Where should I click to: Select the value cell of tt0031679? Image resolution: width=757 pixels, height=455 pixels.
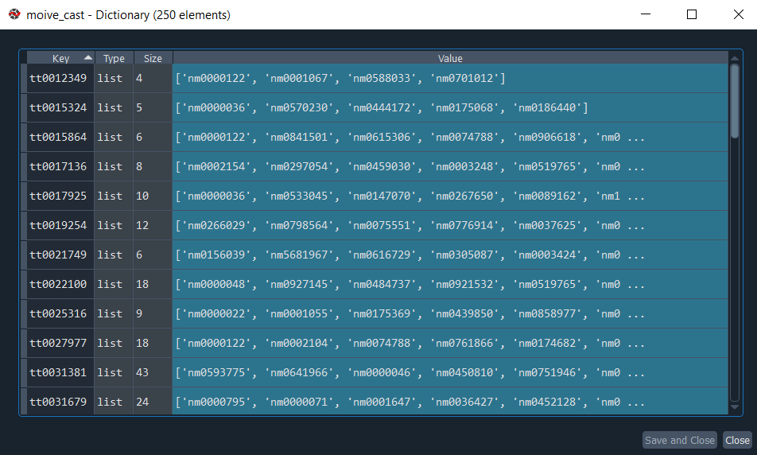(x=450, y=402)
